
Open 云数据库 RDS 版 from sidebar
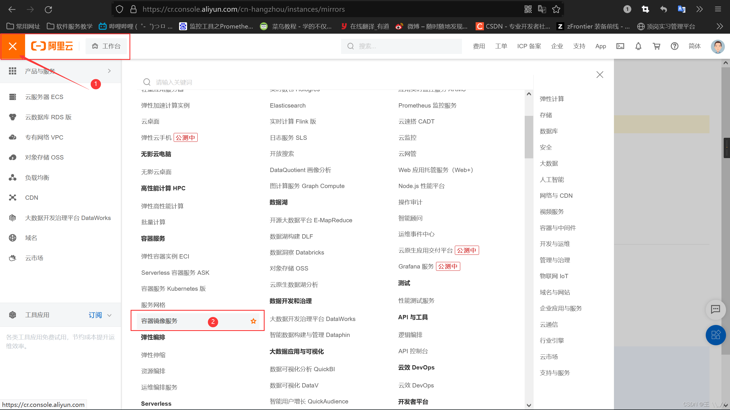48,117
